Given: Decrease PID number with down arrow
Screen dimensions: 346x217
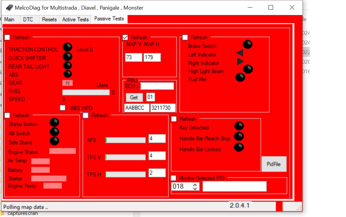Looking at the screenshot, I should (x=195, y=188).
